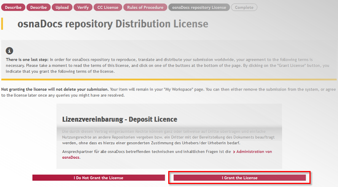Click the first Describe step button

click(x=13, y=7)
